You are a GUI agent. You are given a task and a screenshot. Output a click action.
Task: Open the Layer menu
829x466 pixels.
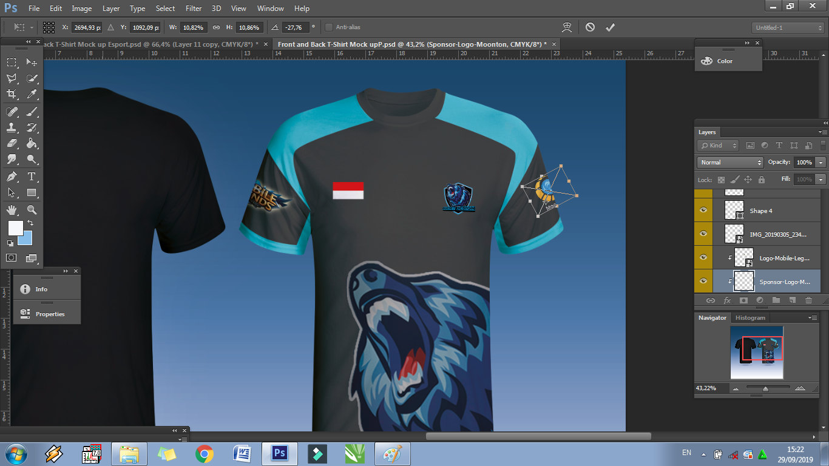111,8
